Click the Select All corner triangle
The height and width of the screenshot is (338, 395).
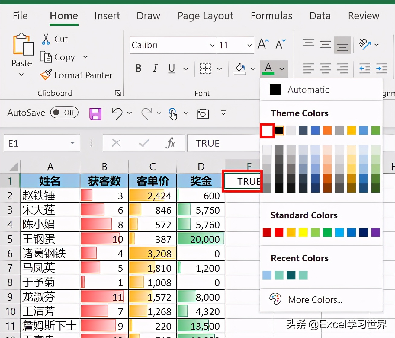(x=13, y=167)
